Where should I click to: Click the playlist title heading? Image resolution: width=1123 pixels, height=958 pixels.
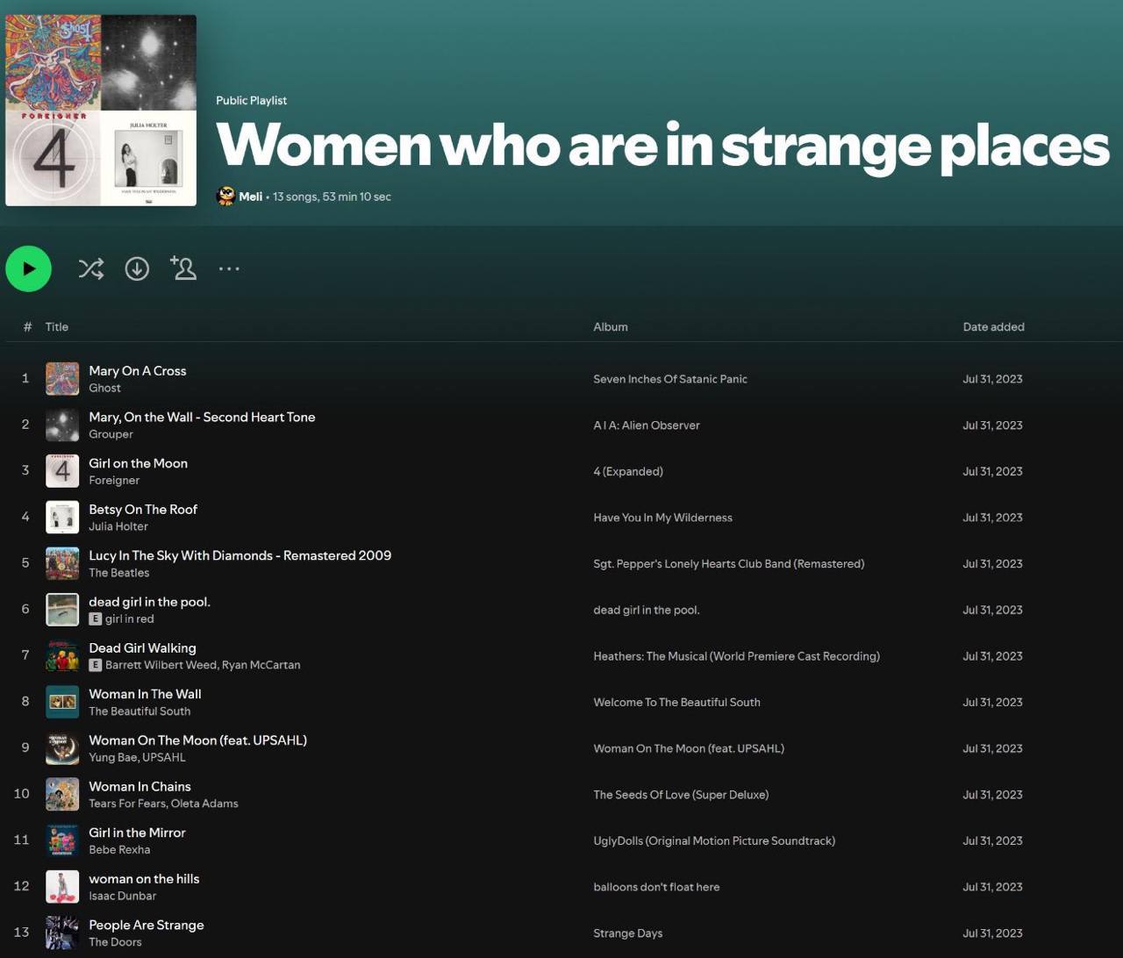(x=662, y=145)
